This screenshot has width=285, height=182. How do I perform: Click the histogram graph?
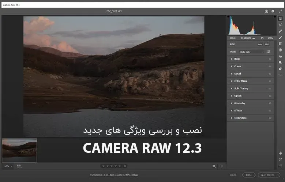coord(252,25)
